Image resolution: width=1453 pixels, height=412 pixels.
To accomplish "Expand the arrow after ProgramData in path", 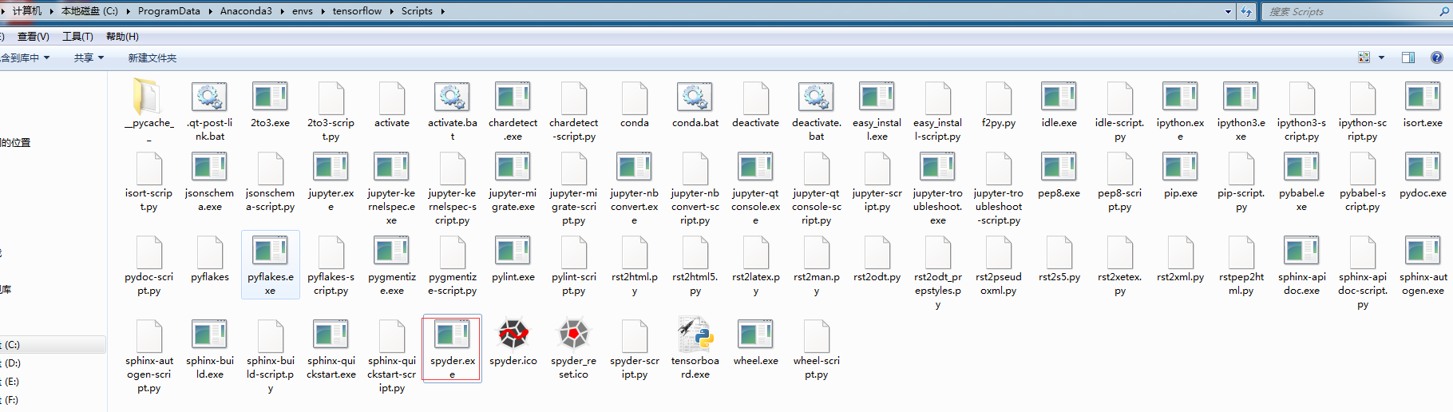I will [x=211, y=11].
